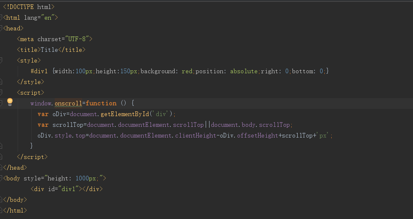Click the bottom: 0 declaration
The height and width of the screenshot is (219, 413).
(x=307, y=71)
